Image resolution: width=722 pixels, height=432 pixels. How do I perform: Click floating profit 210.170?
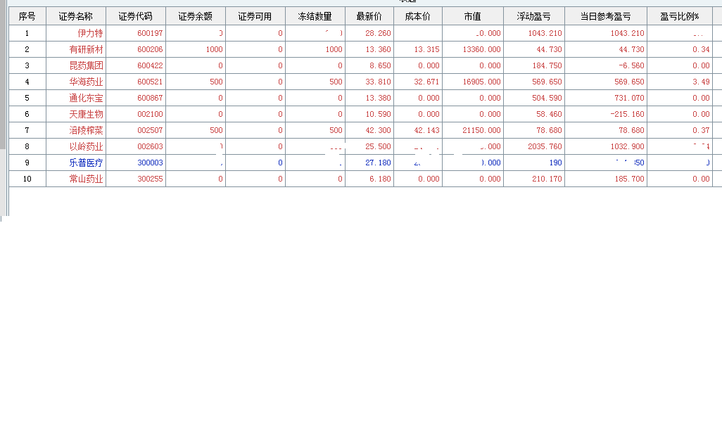[547, 179]
